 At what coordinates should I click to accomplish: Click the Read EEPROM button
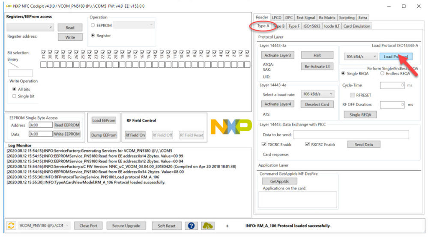point(67,125)
